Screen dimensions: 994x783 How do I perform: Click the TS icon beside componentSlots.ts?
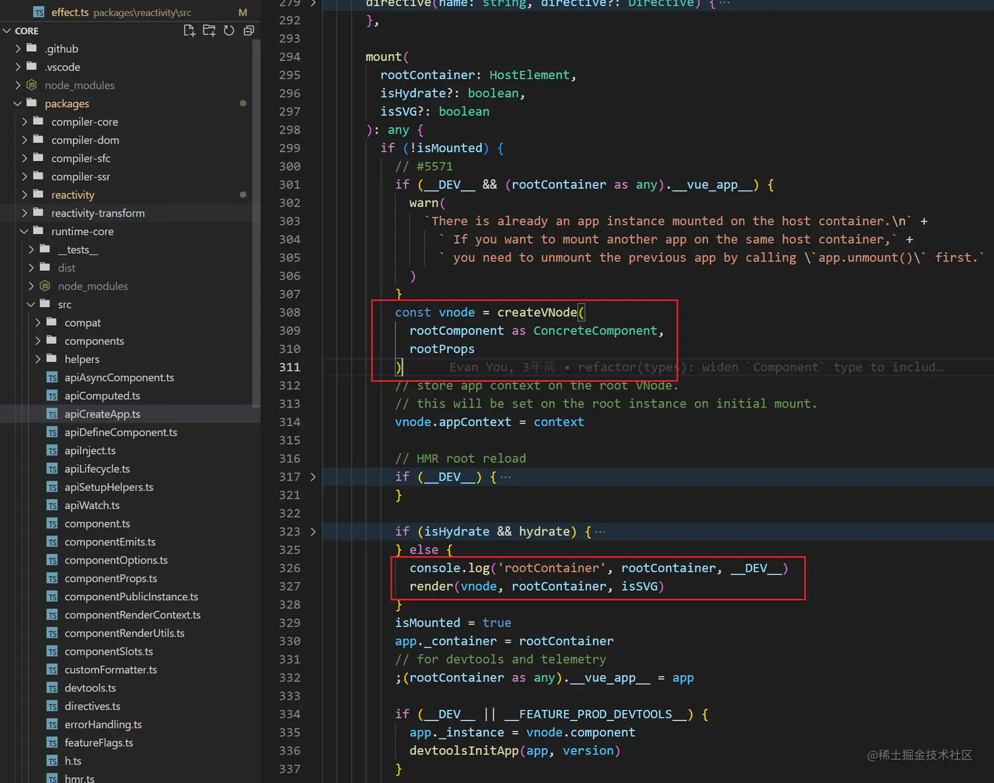click(x=52, y=652)
